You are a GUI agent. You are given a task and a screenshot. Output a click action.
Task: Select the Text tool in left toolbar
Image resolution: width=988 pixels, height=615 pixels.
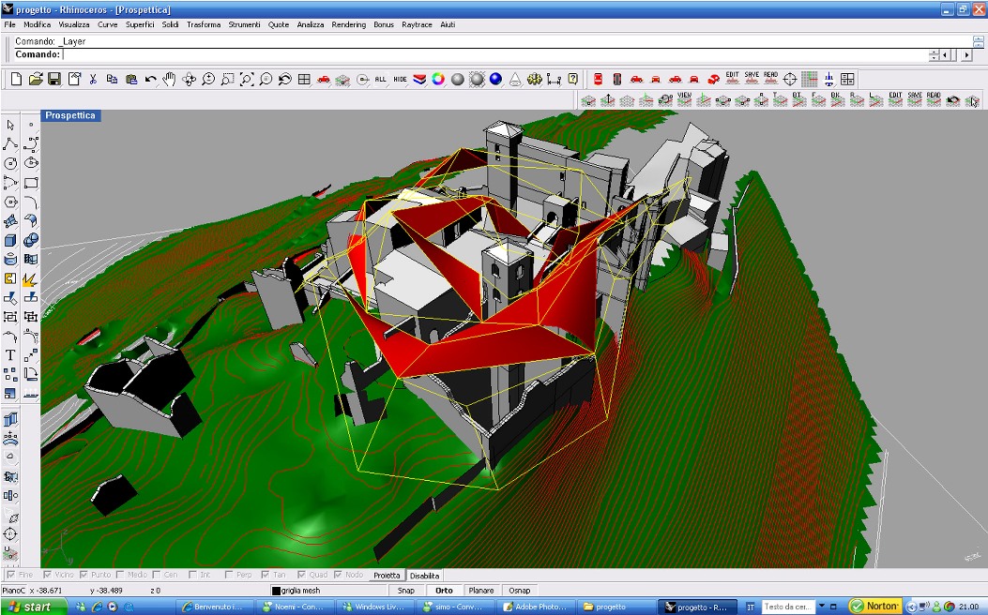pos(10,355)
